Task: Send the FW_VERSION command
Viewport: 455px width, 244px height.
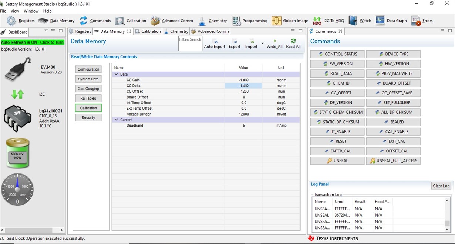Action: point(337,63)
